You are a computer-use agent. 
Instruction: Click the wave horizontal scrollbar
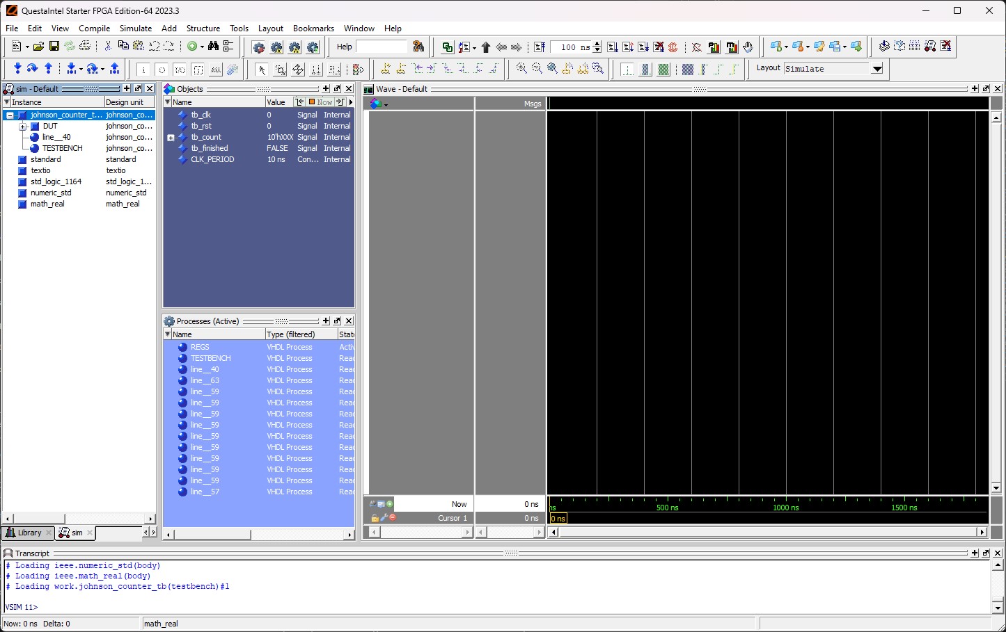tap(769, 532)
